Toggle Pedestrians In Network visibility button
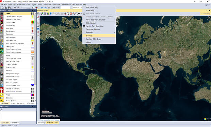Viewport: 211px width, 127px height. click(32, 92)
